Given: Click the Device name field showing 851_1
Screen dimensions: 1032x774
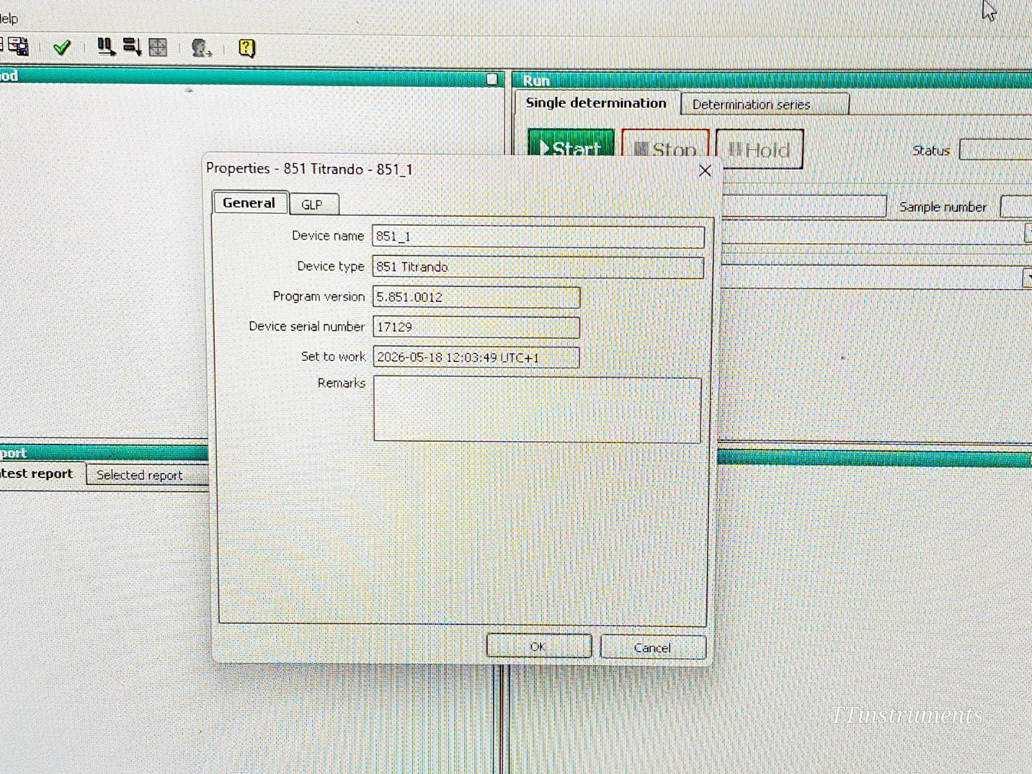Looking at the screenshot, I should point(538,237).
